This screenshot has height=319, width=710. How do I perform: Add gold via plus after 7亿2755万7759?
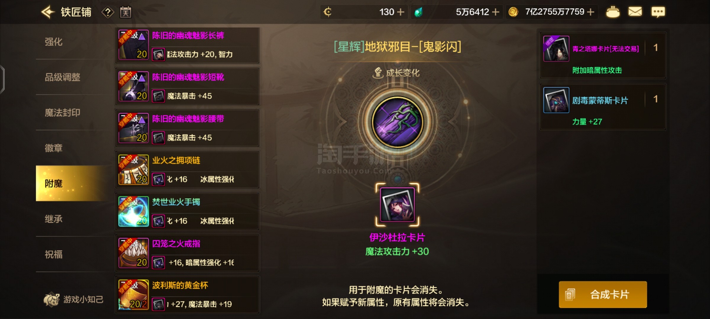click(x=590, y=12)
